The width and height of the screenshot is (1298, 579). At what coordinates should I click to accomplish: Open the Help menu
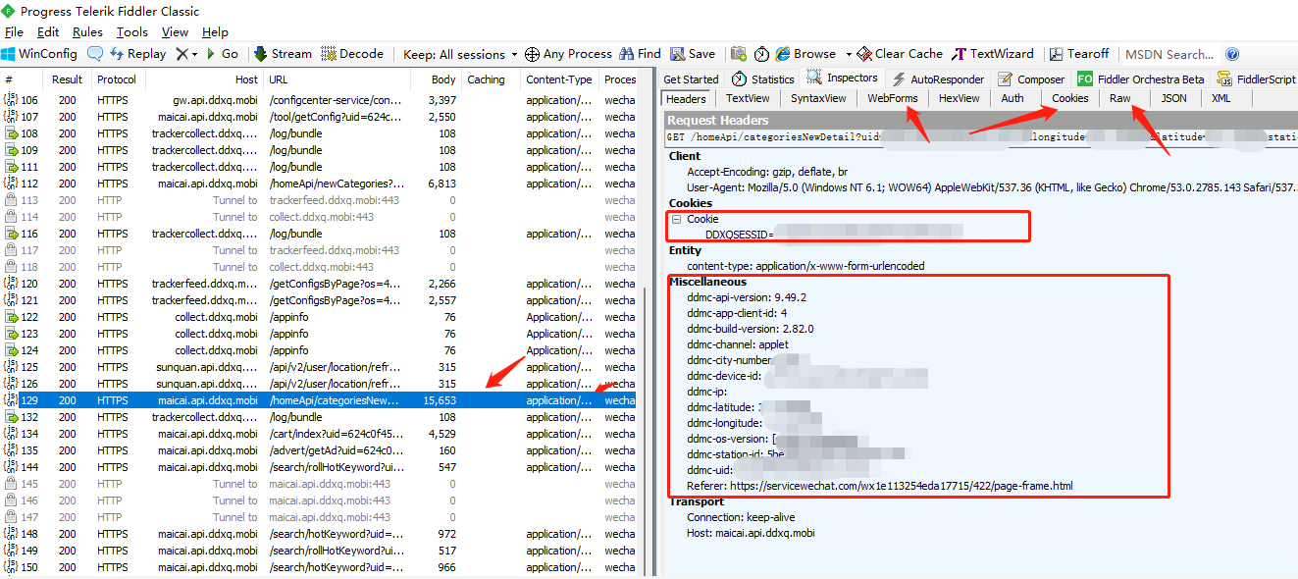[x=215, y=32]
